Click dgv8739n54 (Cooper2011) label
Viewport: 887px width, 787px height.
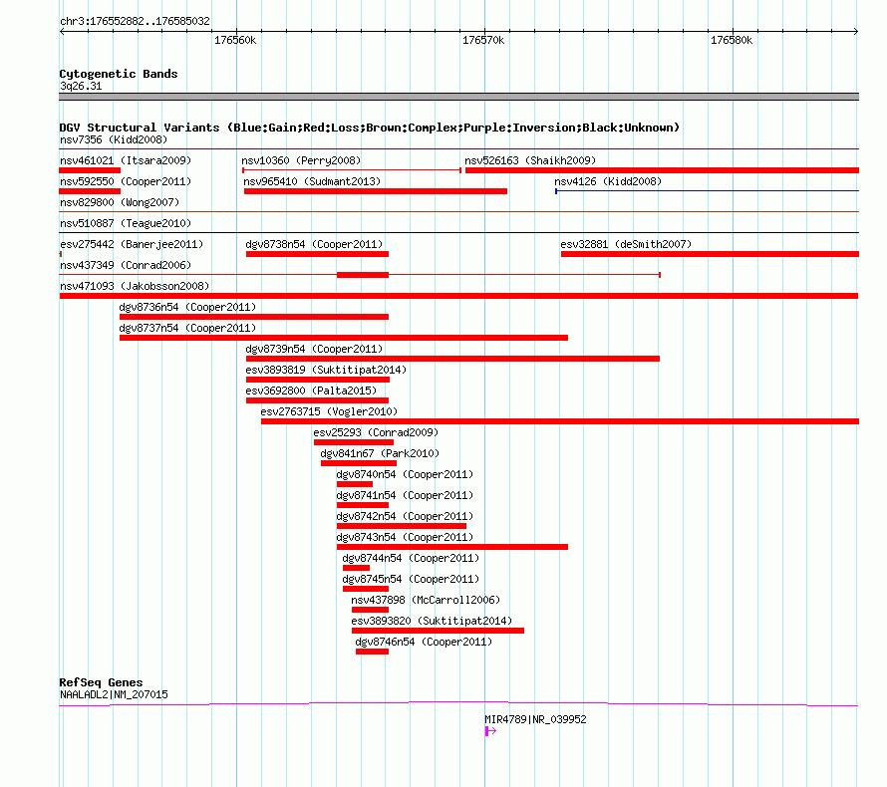[x=314, y=349]
